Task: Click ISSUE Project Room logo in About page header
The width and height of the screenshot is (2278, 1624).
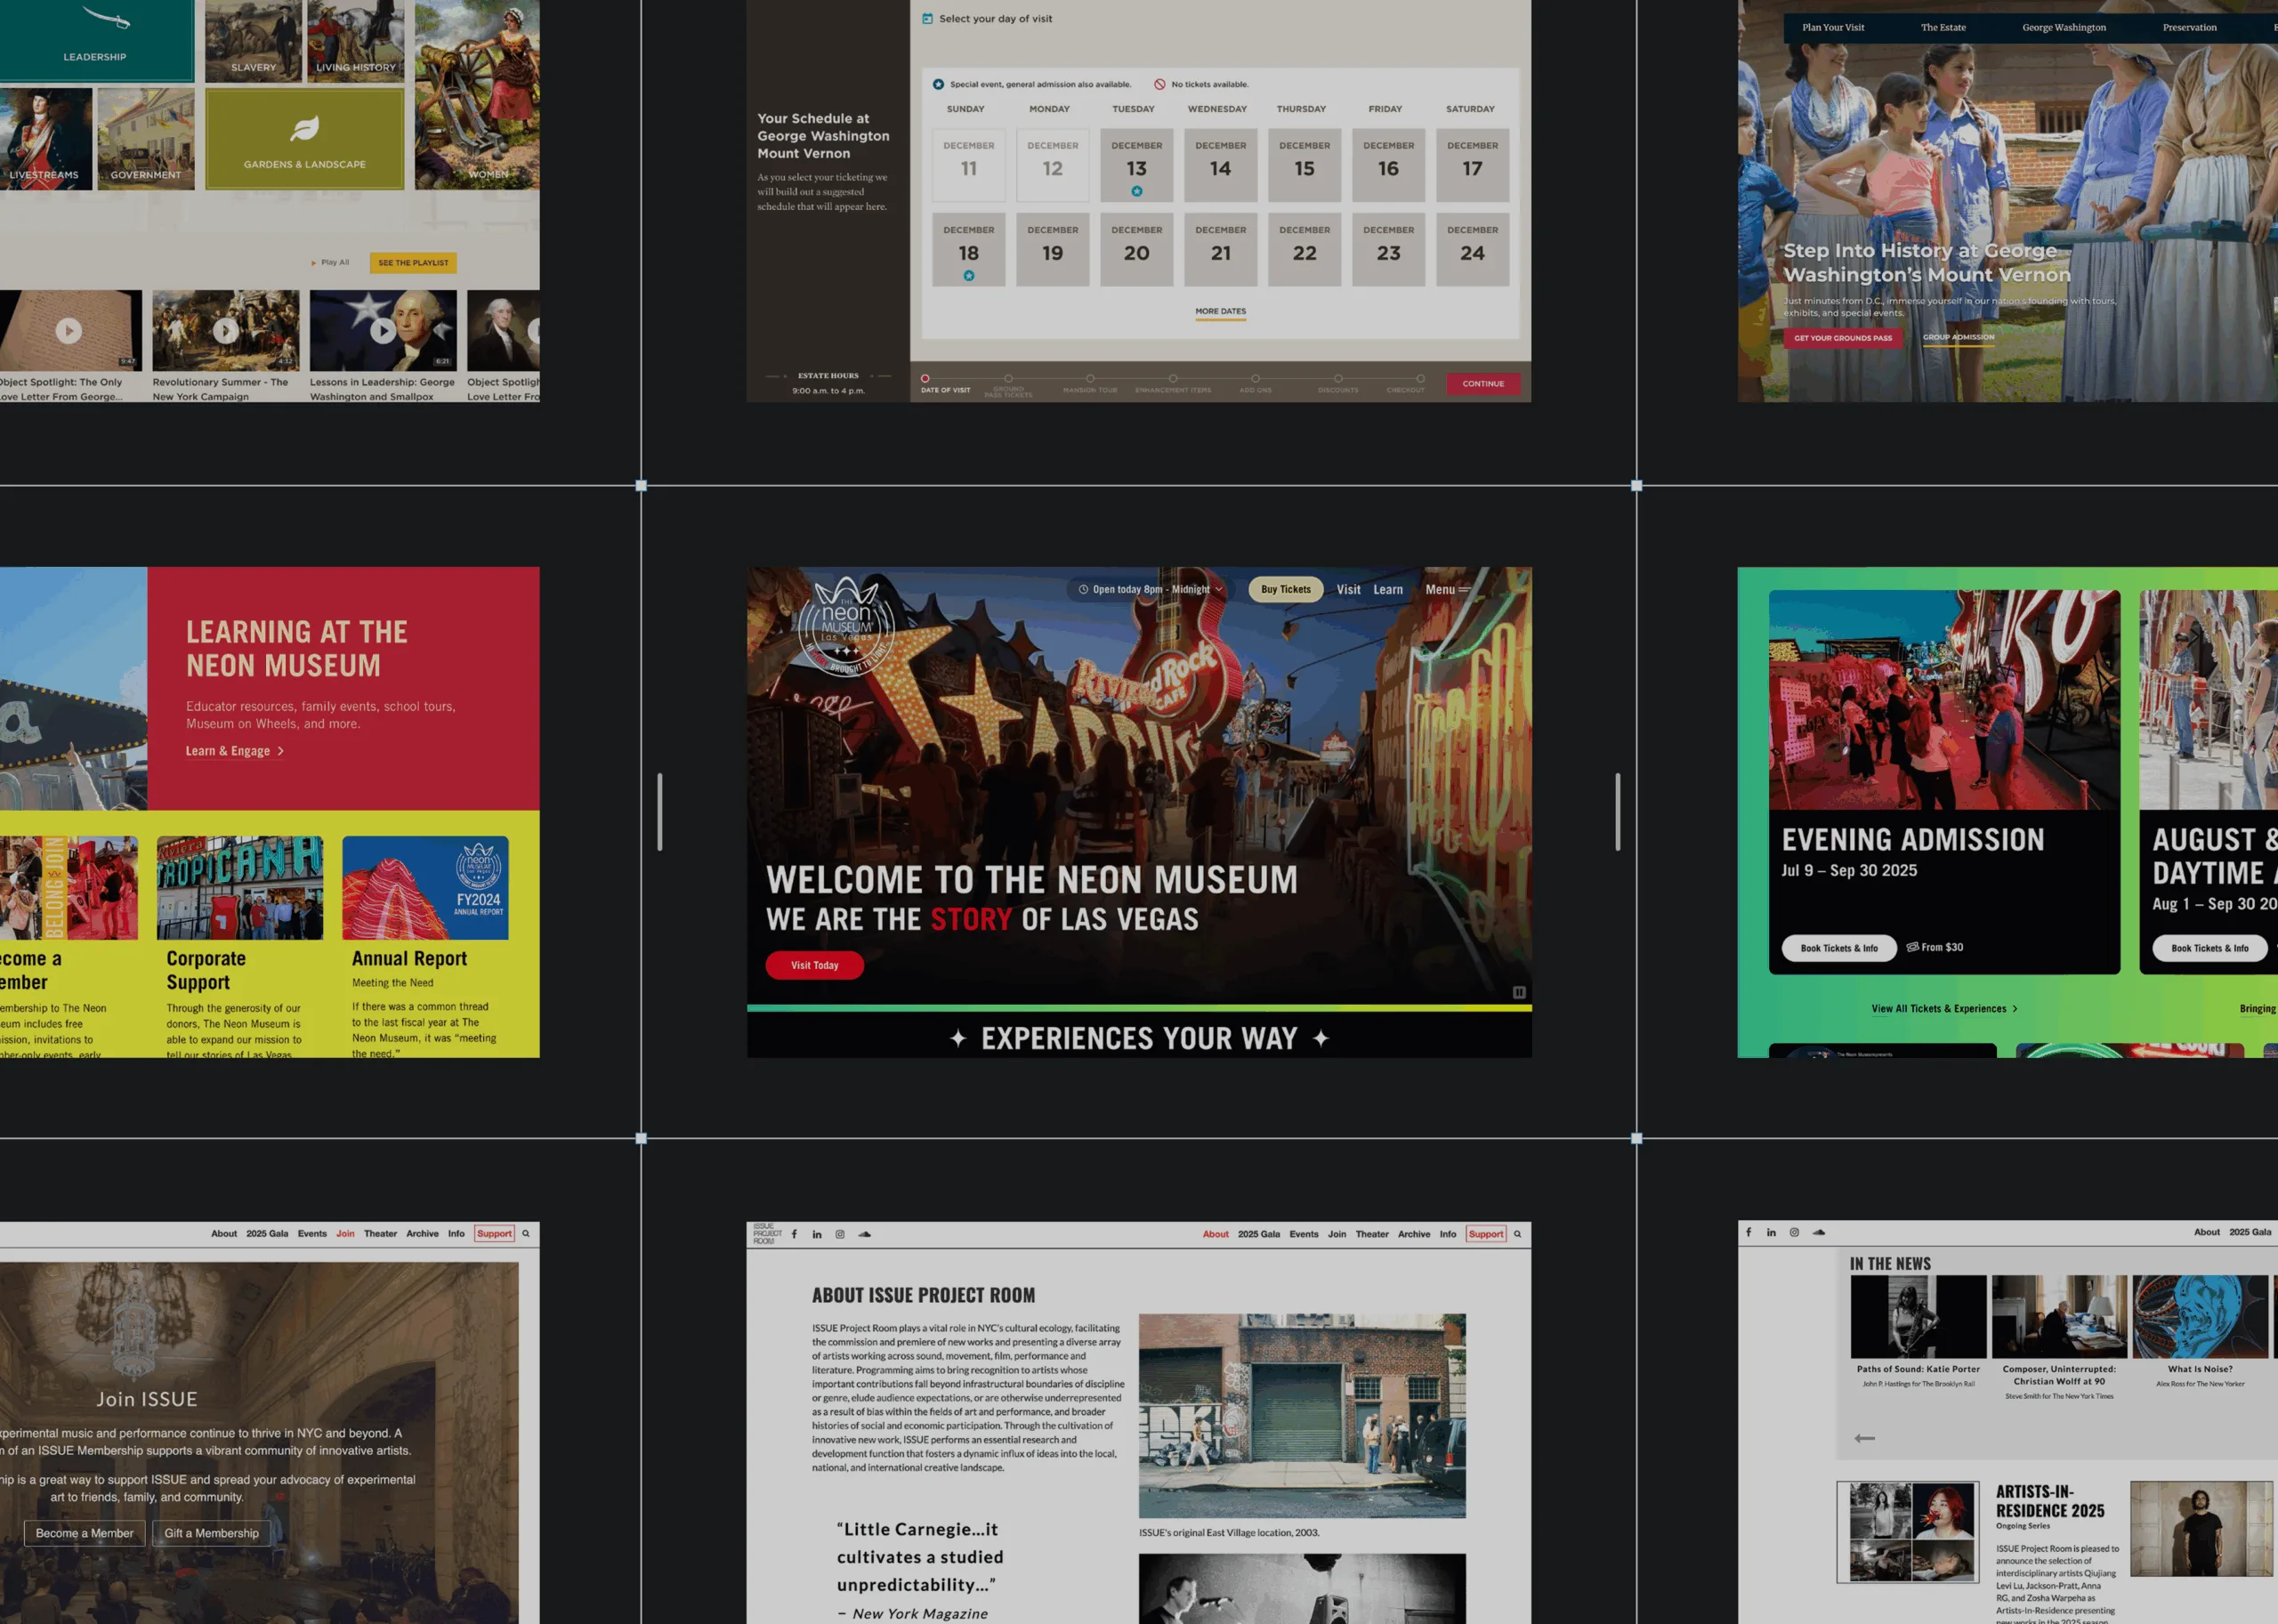Action: coord(767,1233)
